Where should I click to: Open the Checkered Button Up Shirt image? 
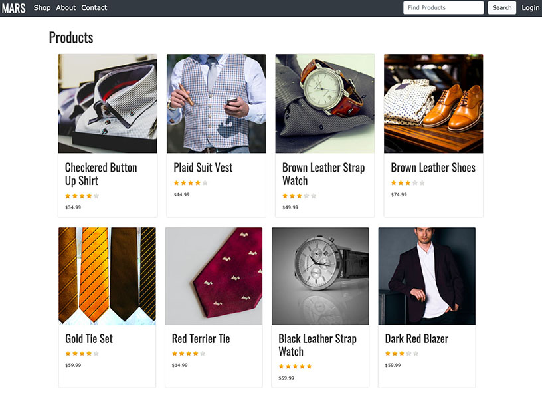[108, 104]
